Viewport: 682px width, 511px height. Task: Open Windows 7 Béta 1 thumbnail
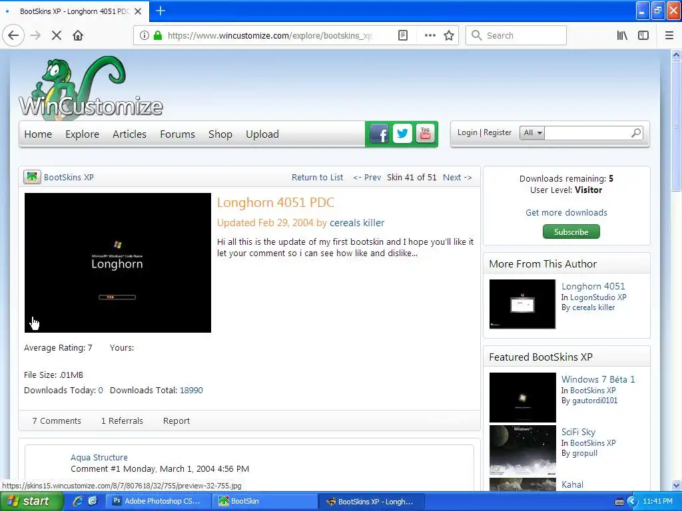coord(522,397)
